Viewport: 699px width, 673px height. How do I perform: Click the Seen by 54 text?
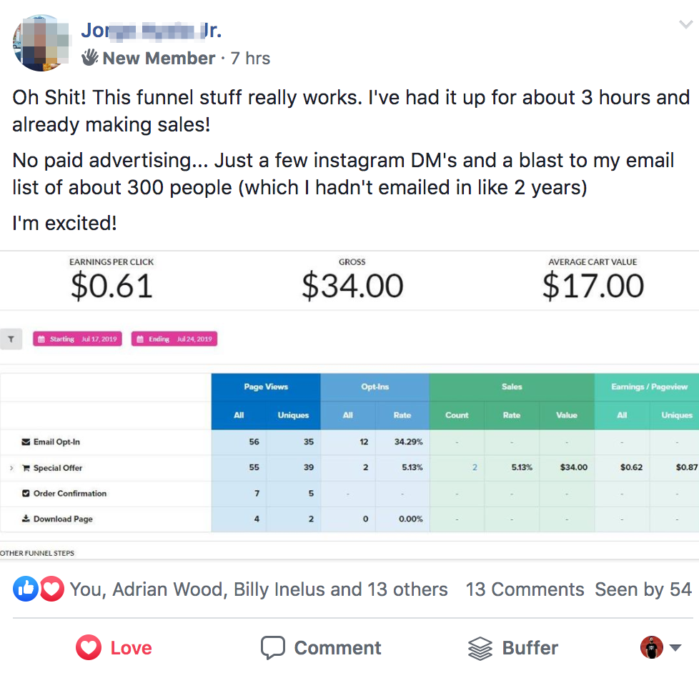click(x=643, y=589)
